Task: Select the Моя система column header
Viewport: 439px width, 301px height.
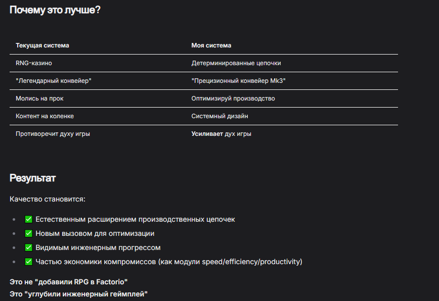Action: (x=211, y=45)
